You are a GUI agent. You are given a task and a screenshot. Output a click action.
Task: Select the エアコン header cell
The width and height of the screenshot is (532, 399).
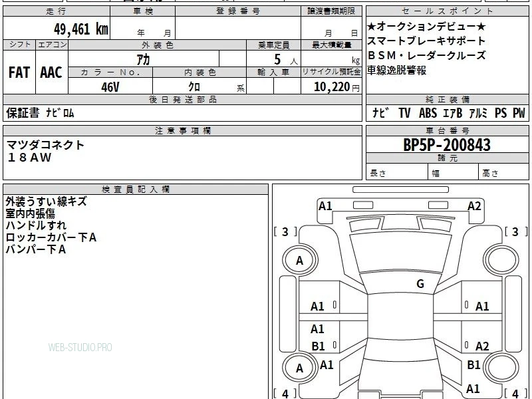point(52,45)
